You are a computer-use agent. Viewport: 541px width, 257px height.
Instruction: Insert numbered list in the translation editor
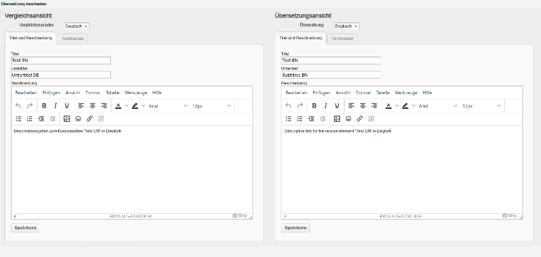(300, 119)
